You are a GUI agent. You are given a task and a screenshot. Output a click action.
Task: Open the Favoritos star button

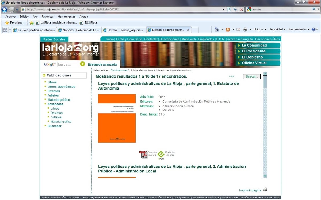pos(13,23)
